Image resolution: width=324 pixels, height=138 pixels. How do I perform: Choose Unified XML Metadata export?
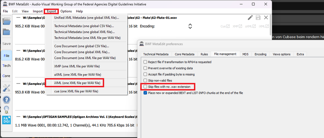pyautogui.click(x=86, y=18)
